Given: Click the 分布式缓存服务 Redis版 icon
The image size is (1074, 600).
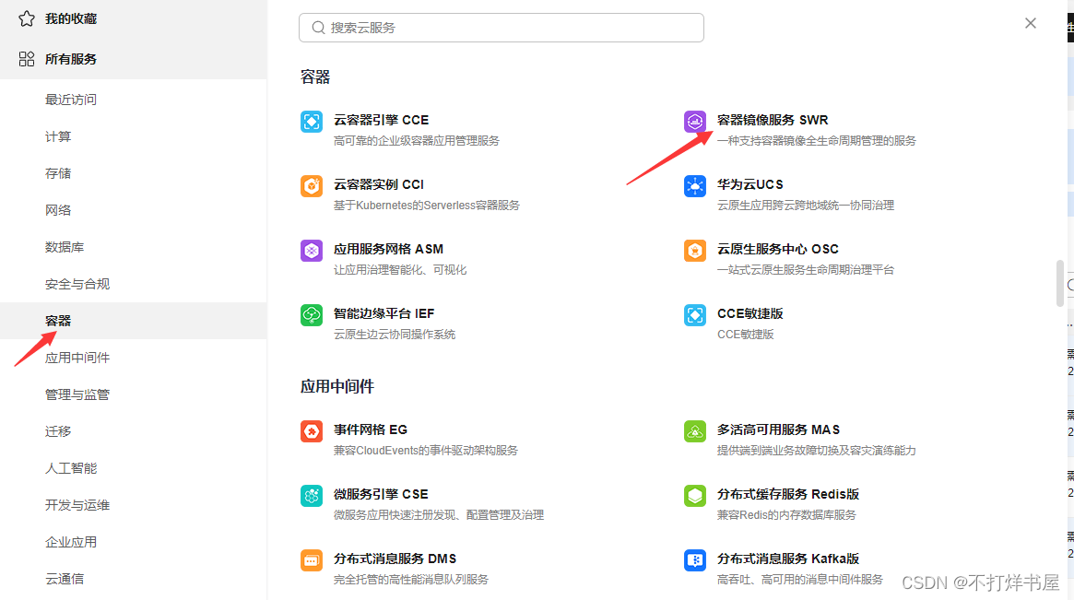Looking at the screenshot, I should [x=695, y=496].
